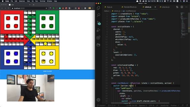Viewport: 190px width, 107px height.
Task: Open the Source Control view with badge
Action: pos(99,23)
